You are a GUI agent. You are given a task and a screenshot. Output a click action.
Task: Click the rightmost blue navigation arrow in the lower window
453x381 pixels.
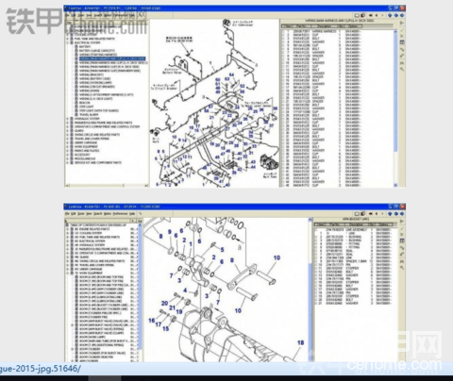click(402, 214)
